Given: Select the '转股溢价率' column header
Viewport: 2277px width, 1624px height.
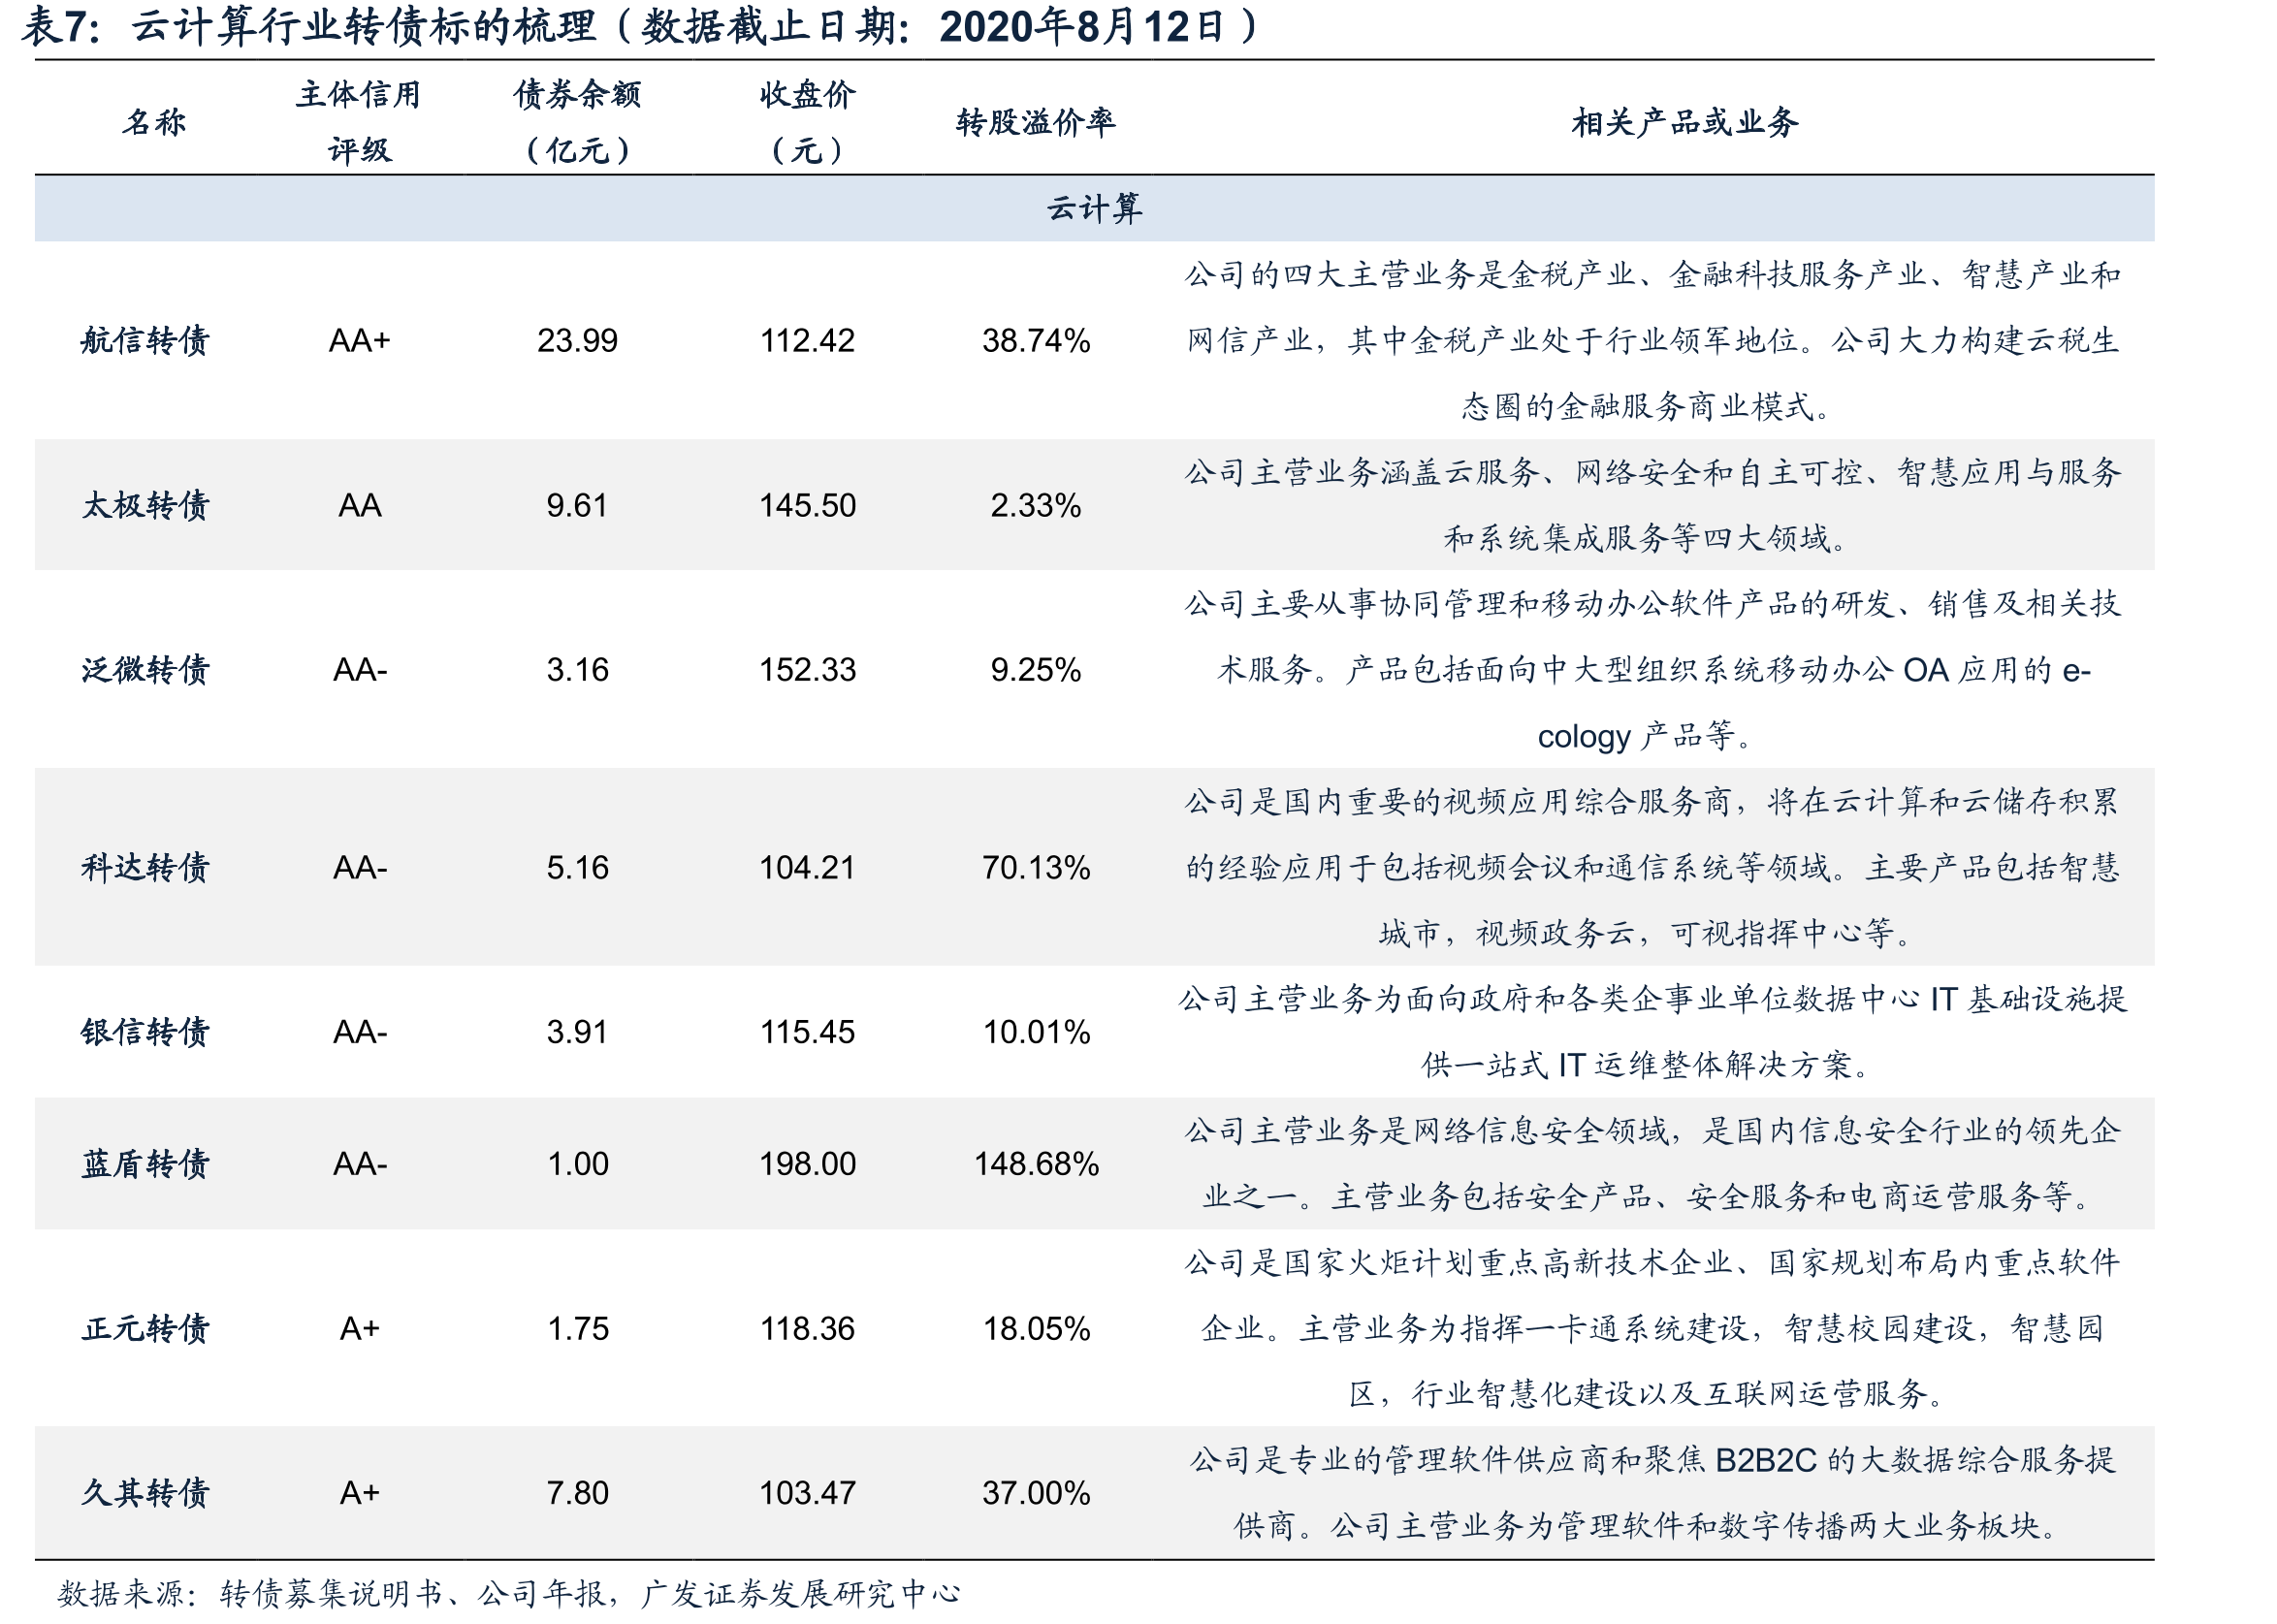Looking at the screenshot, I should (x=1036, y=122).
